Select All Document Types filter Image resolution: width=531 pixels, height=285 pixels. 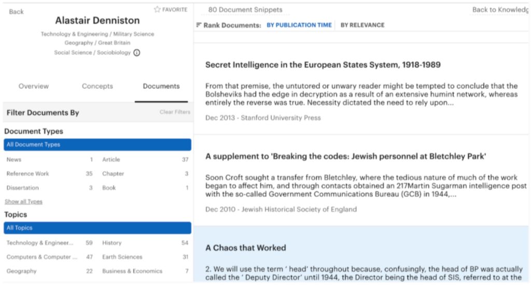pyautogui.click(x=97, y=145)
